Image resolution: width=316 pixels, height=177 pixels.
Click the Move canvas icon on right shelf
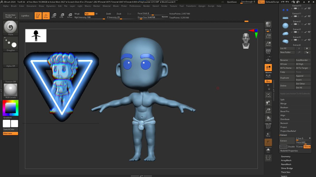(268, 103)
